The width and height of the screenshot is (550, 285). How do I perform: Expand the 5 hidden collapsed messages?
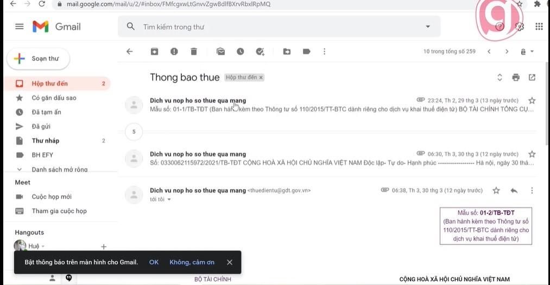[x=134, y=132]
